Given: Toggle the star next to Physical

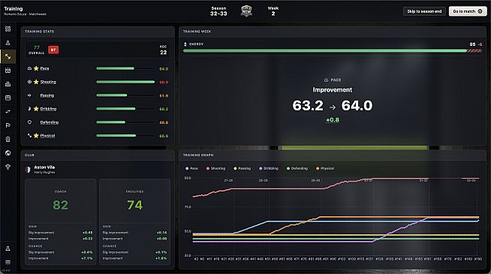Looking at the screenshot, I should point(36,136).
